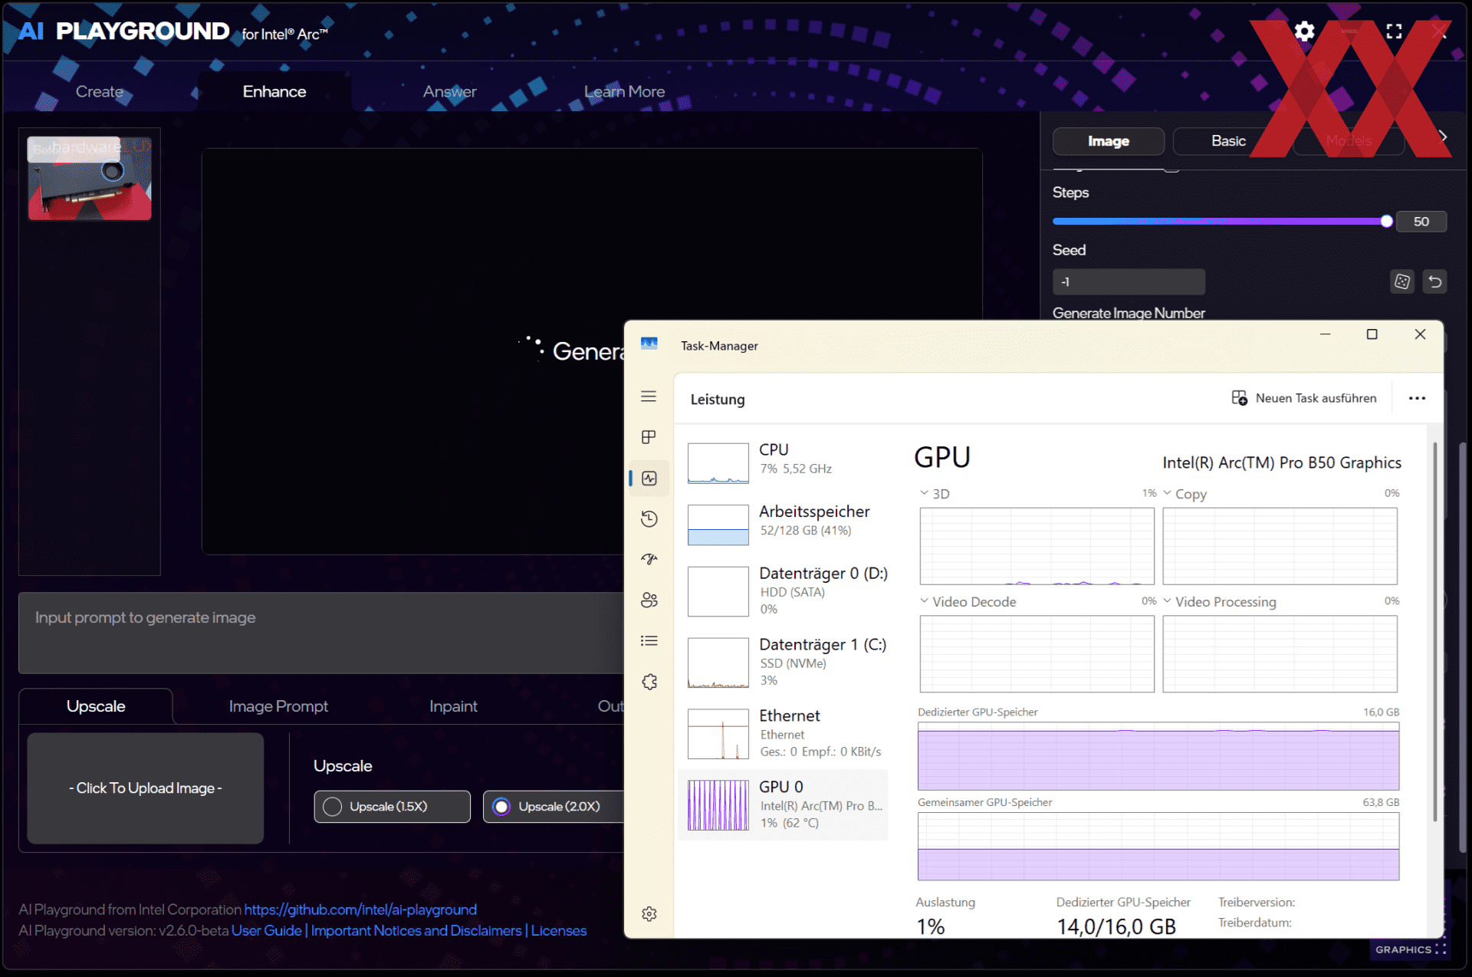Select GPU 0 in performance list
The width and height of the screenshot is (1472, 977).
pyautogui.click(x=783, y=804)
